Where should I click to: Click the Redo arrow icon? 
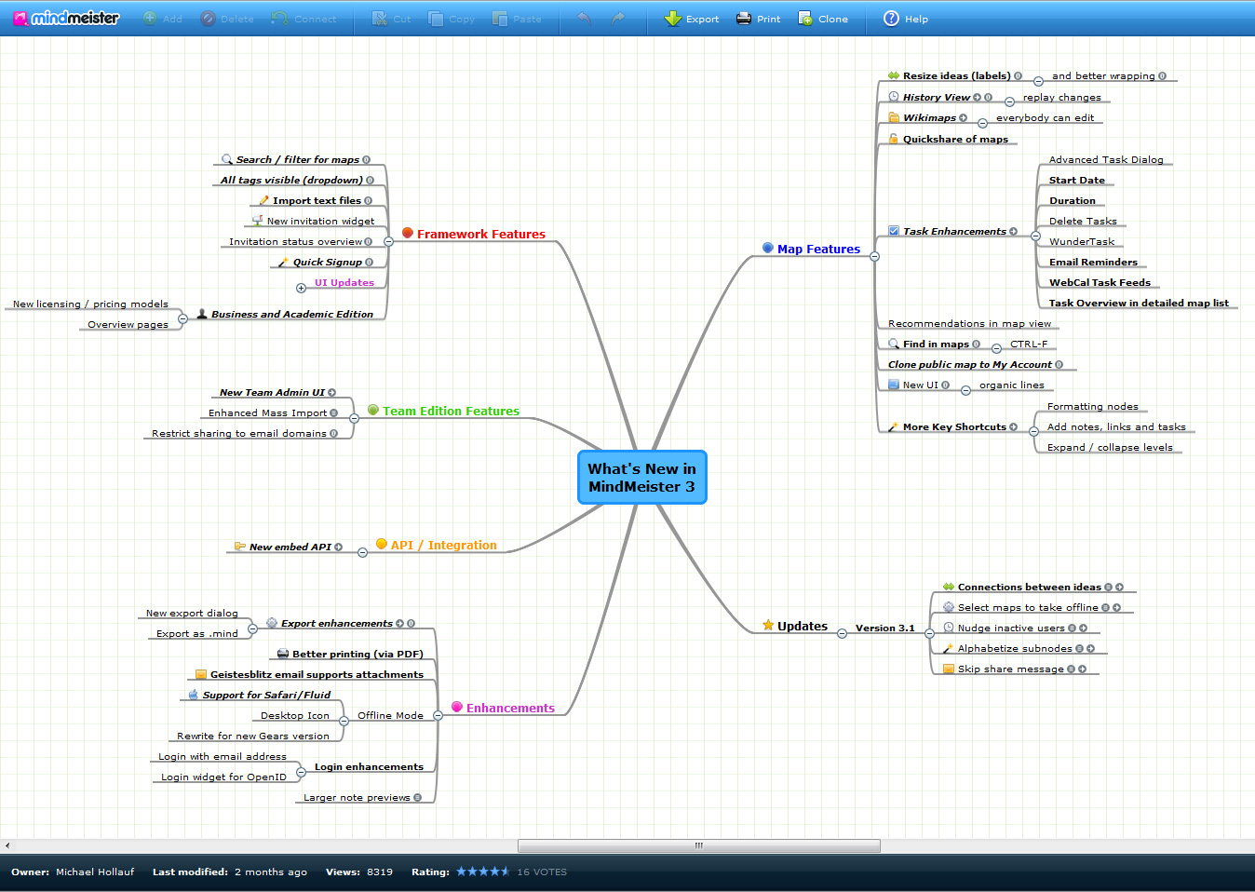pyautogui.click(x=618, y=18)
